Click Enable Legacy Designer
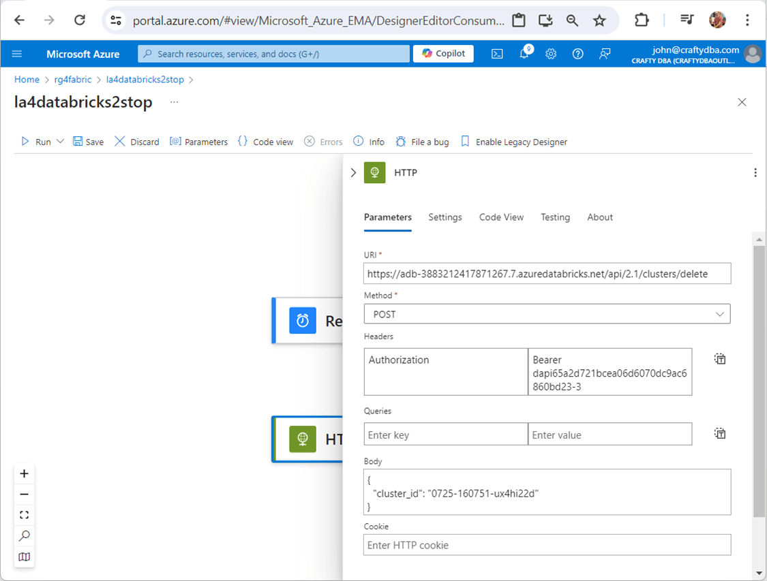This screenshot has width=767, height=581. point(513,142)
